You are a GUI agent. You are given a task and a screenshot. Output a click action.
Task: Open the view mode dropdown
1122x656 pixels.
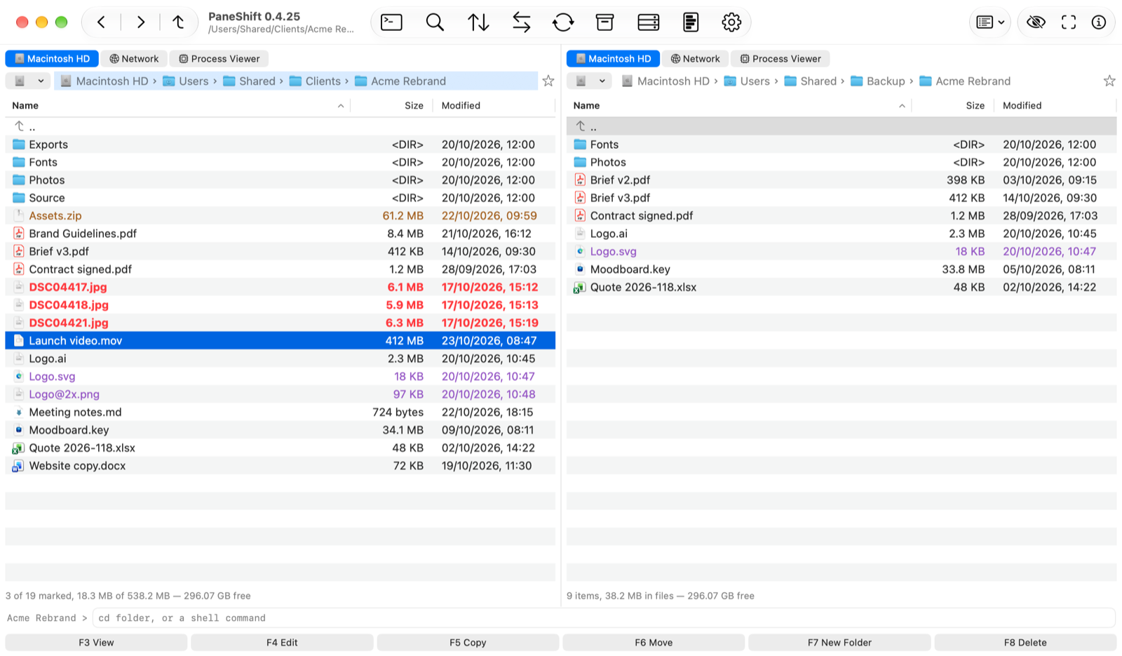pyautogui.click(x=990, y=22)
